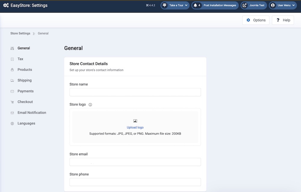Click the Help button
Image resolution: width=301 pixels, height=192 pixels.
283,20
